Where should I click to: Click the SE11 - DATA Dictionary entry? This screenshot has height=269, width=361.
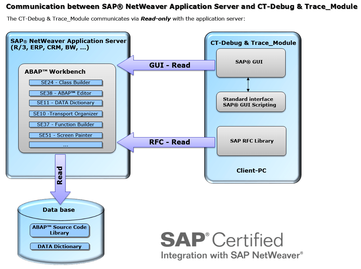(66, 103)
